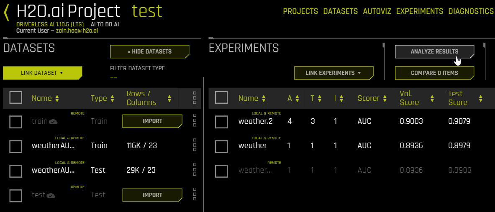Check the weatherAU Train dataset row
Image resolution: width=495 pixels, height=212 pixels.
16,146
